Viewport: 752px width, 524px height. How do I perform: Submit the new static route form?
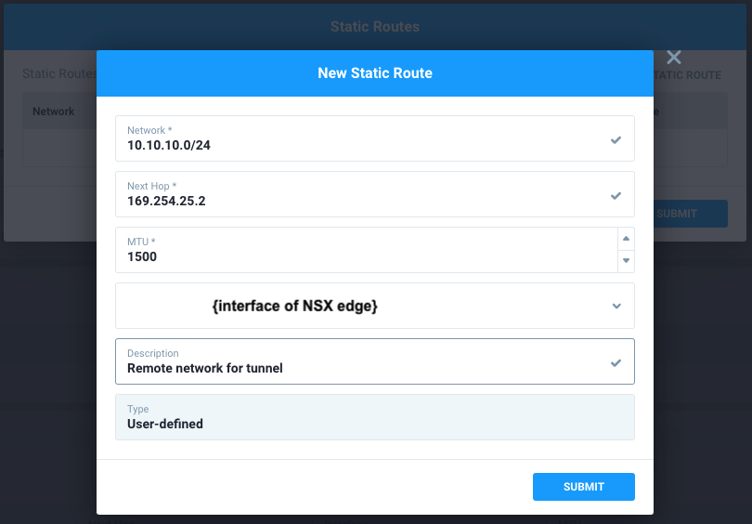click(583, 487)
